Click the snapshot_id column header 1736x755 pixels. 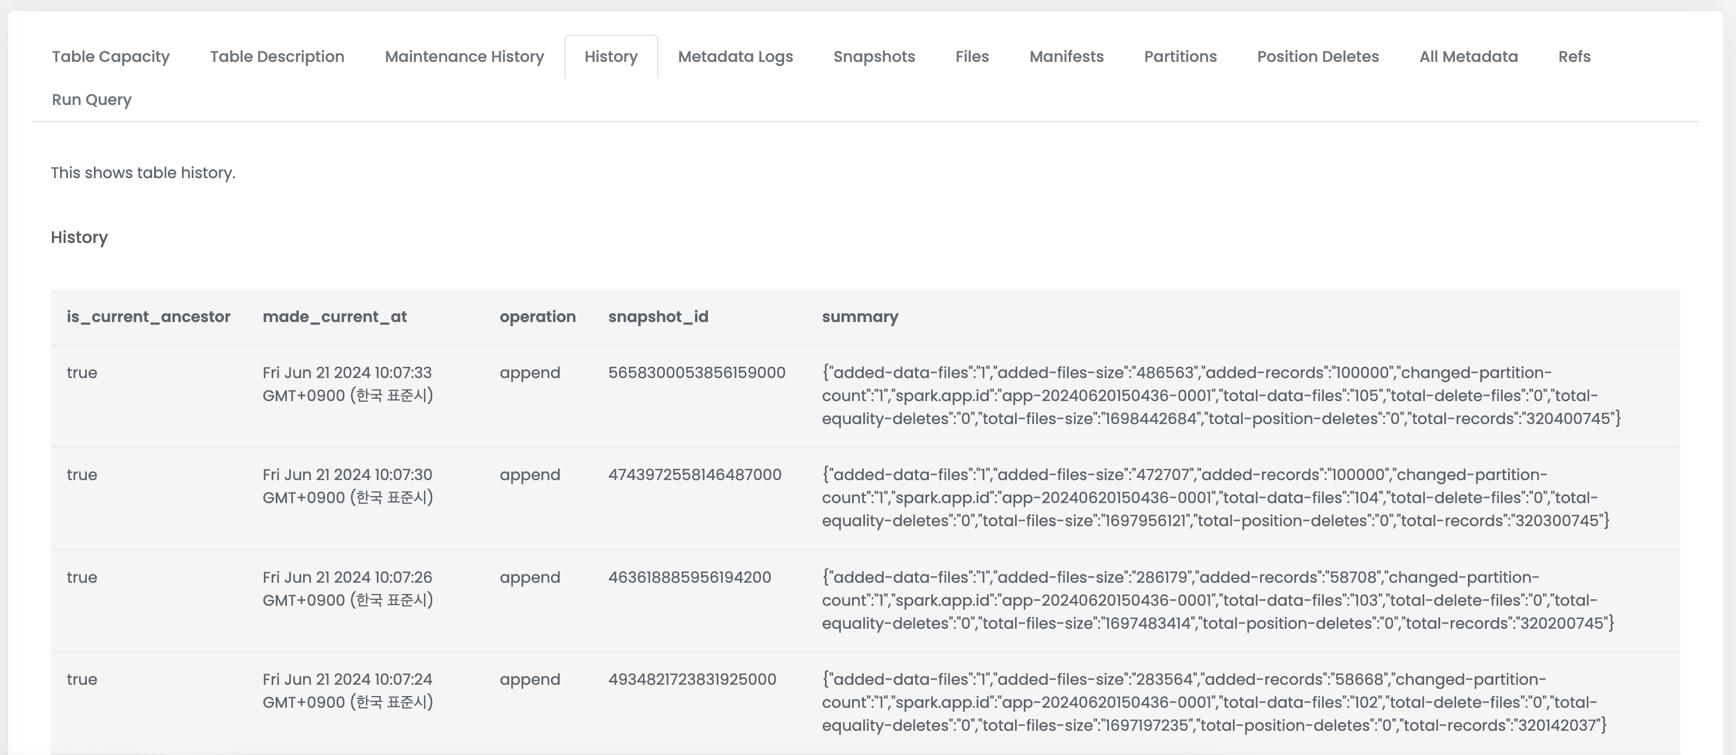pos(658,317)
